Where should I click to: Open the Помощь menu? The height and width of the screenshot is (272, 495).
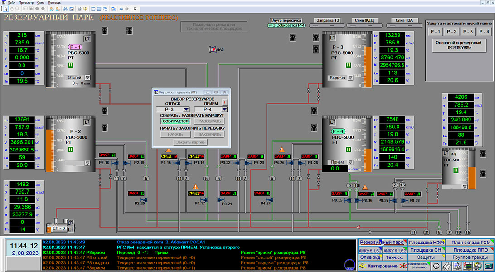click(54, 3)
